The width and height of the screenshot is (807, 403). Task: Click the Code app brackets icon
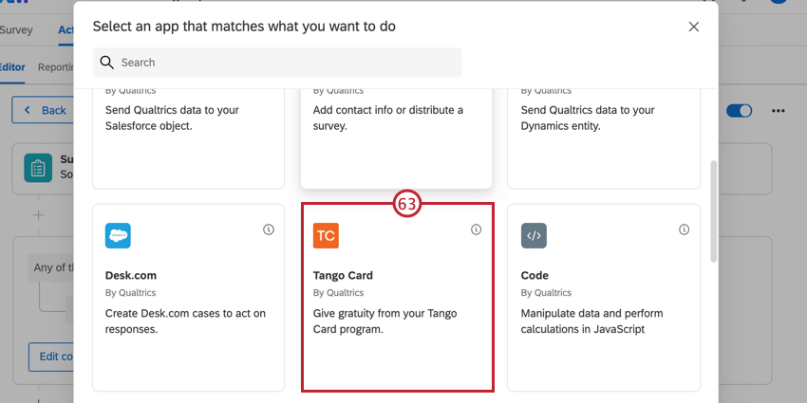534,235
